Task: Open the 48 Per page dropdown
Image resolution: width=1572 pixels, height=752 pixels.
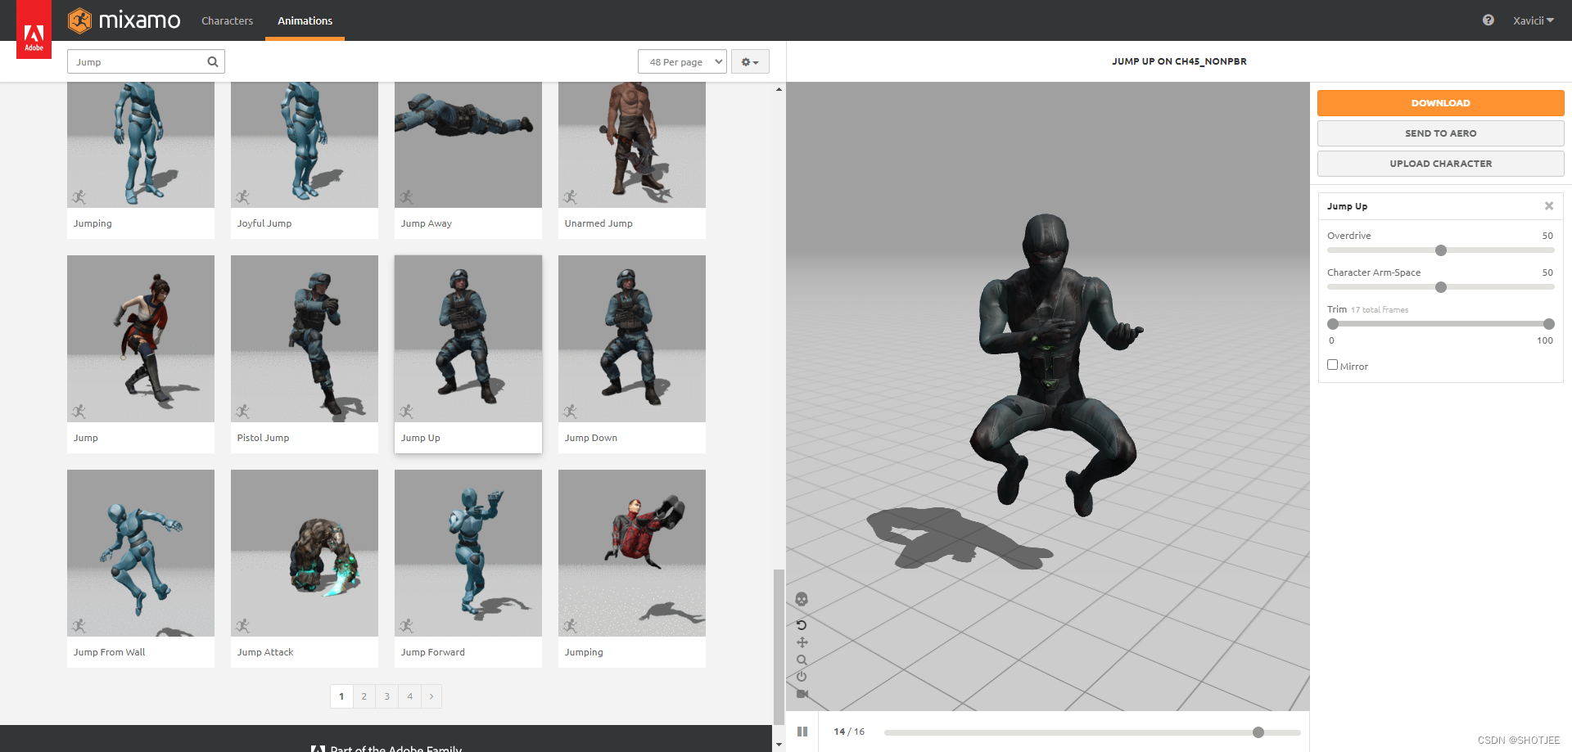Action: click(x=682, y=61)
